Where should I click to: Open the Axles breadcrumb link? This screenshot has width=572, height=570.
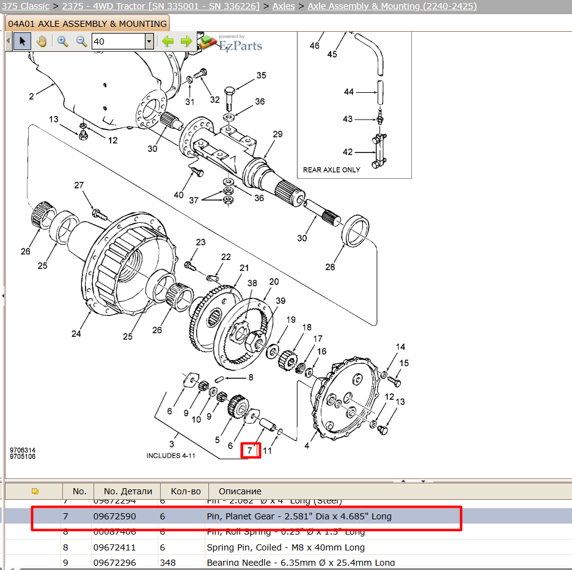(284, 6)
